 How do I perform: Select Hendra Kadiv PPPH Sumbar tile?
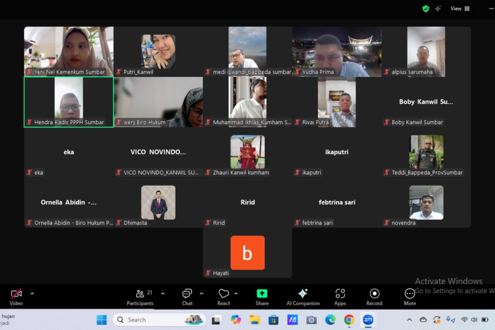point(69,102)
